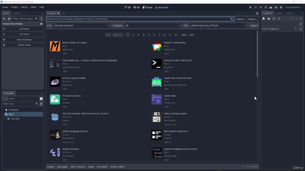Toggle favorite star beside Create Root Node
This screenshot has width=305, height=171.
click(41, 24)
